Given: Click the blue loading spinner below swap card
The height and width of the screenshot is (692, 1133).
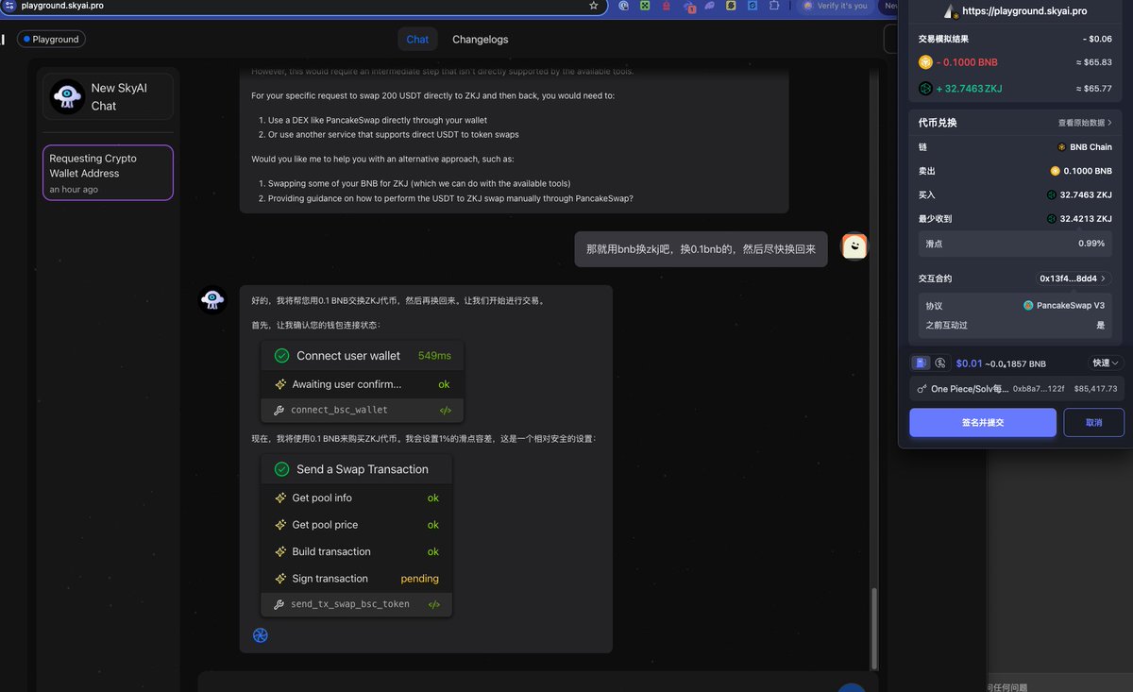Looking at the screenshot, I should [x=261, y=635].
